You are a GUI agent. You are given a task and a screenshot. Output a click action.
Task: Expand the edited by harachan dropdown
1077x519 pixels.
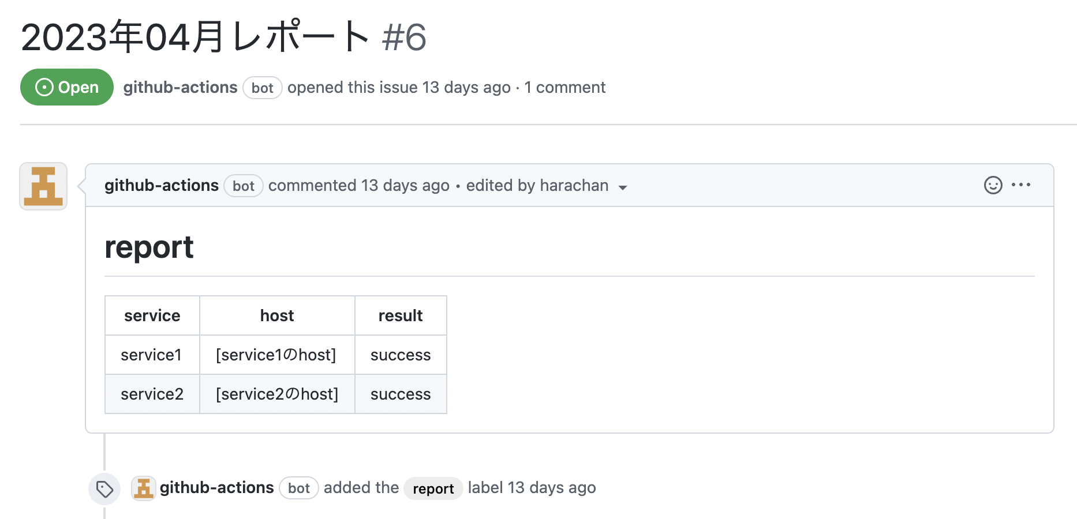(622, 187)
